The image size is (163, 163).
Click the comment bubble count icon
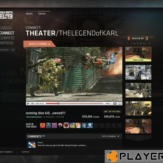[43, 136]
